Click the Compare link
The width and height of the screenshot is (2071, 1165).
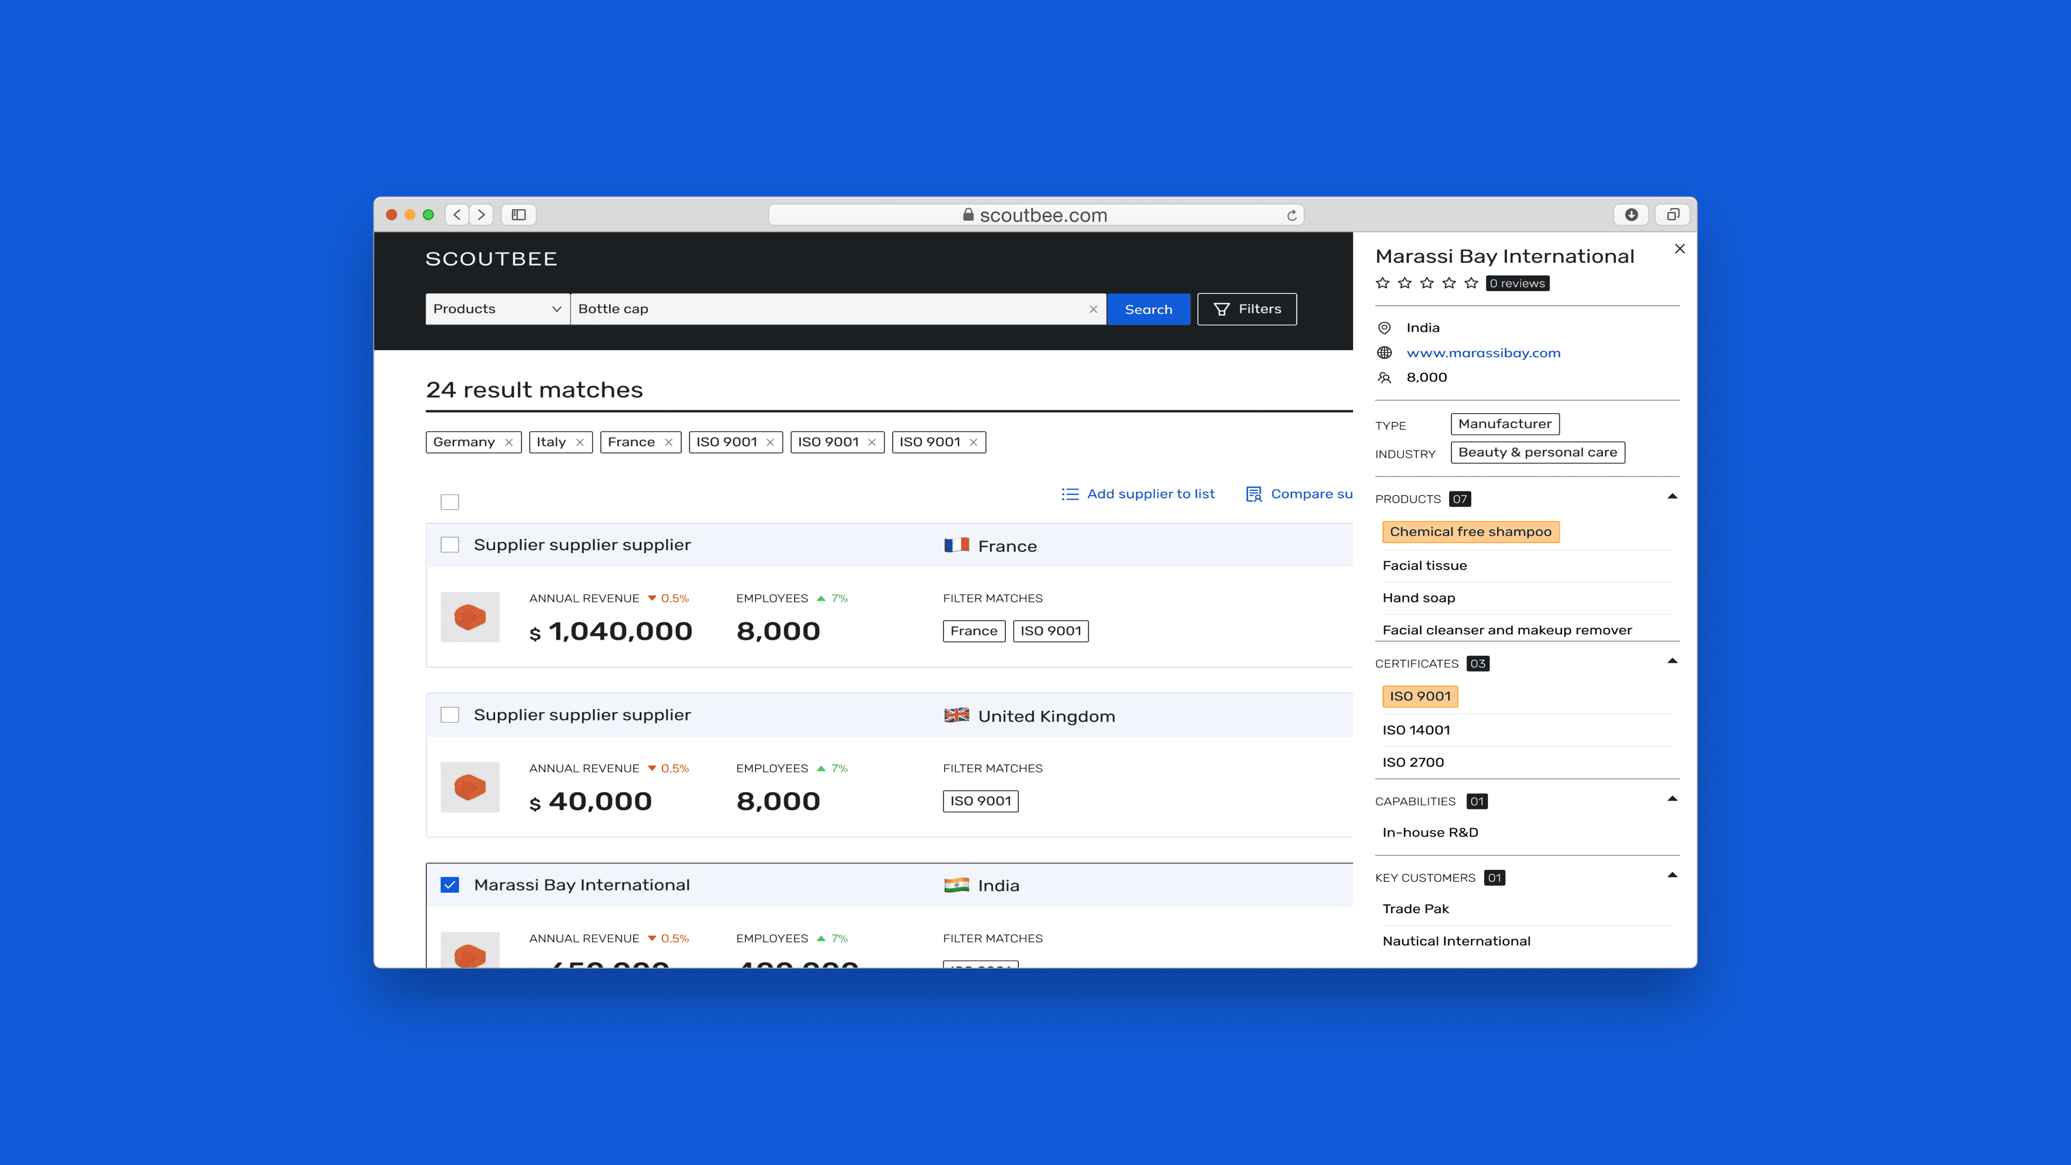(1299, 495)
